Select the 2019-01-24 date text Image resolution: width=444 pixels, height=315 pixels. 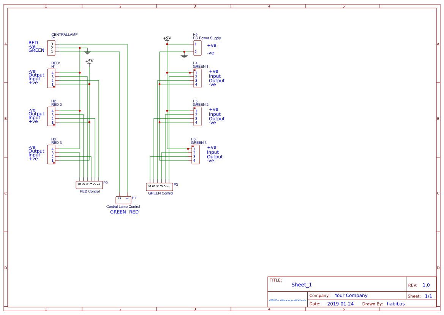341,304
